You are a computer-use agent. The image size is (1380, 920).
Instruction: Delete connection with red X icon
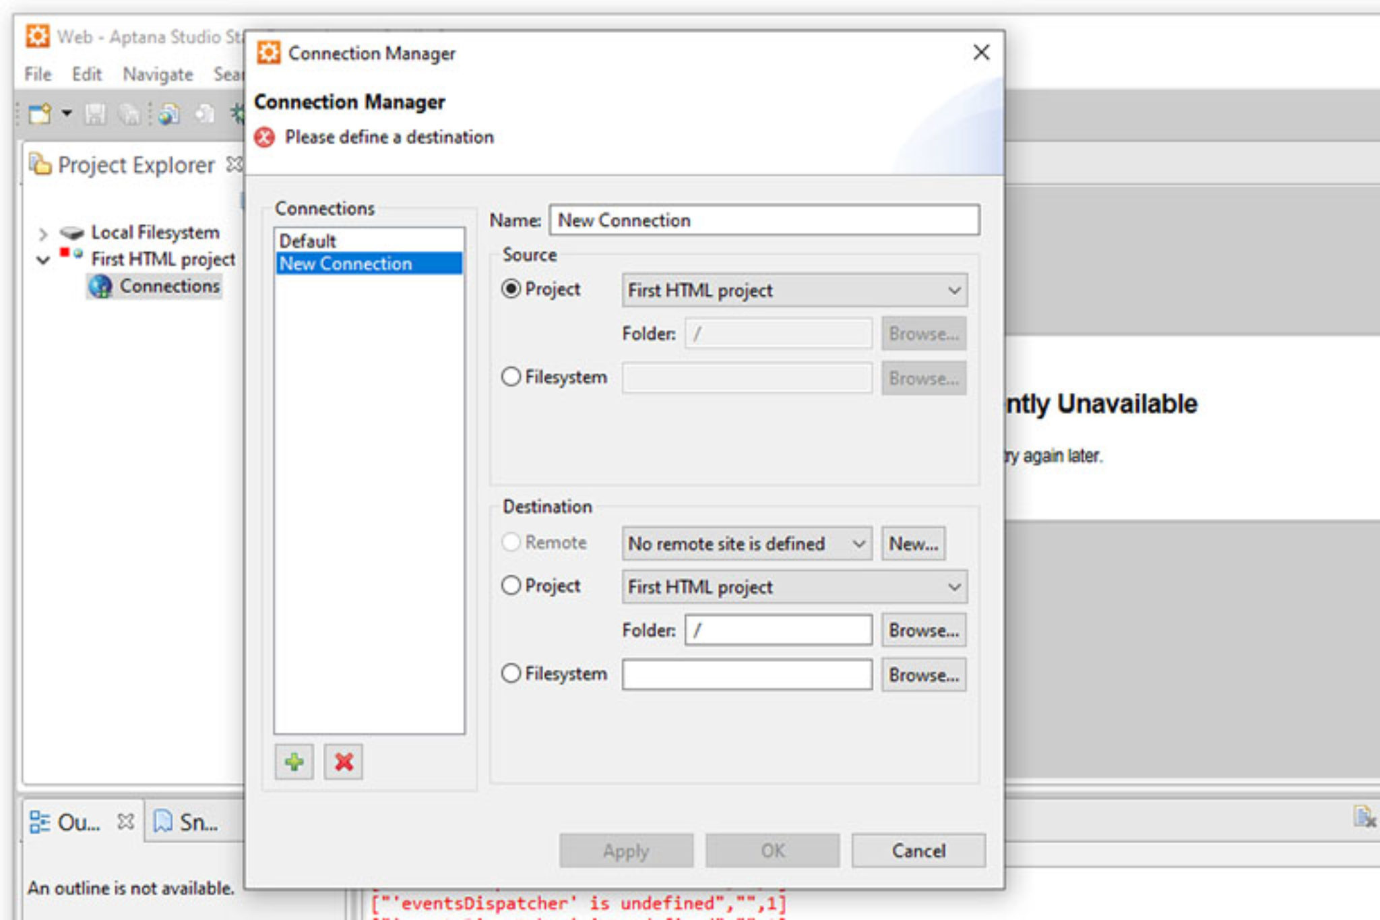point(344,762)
